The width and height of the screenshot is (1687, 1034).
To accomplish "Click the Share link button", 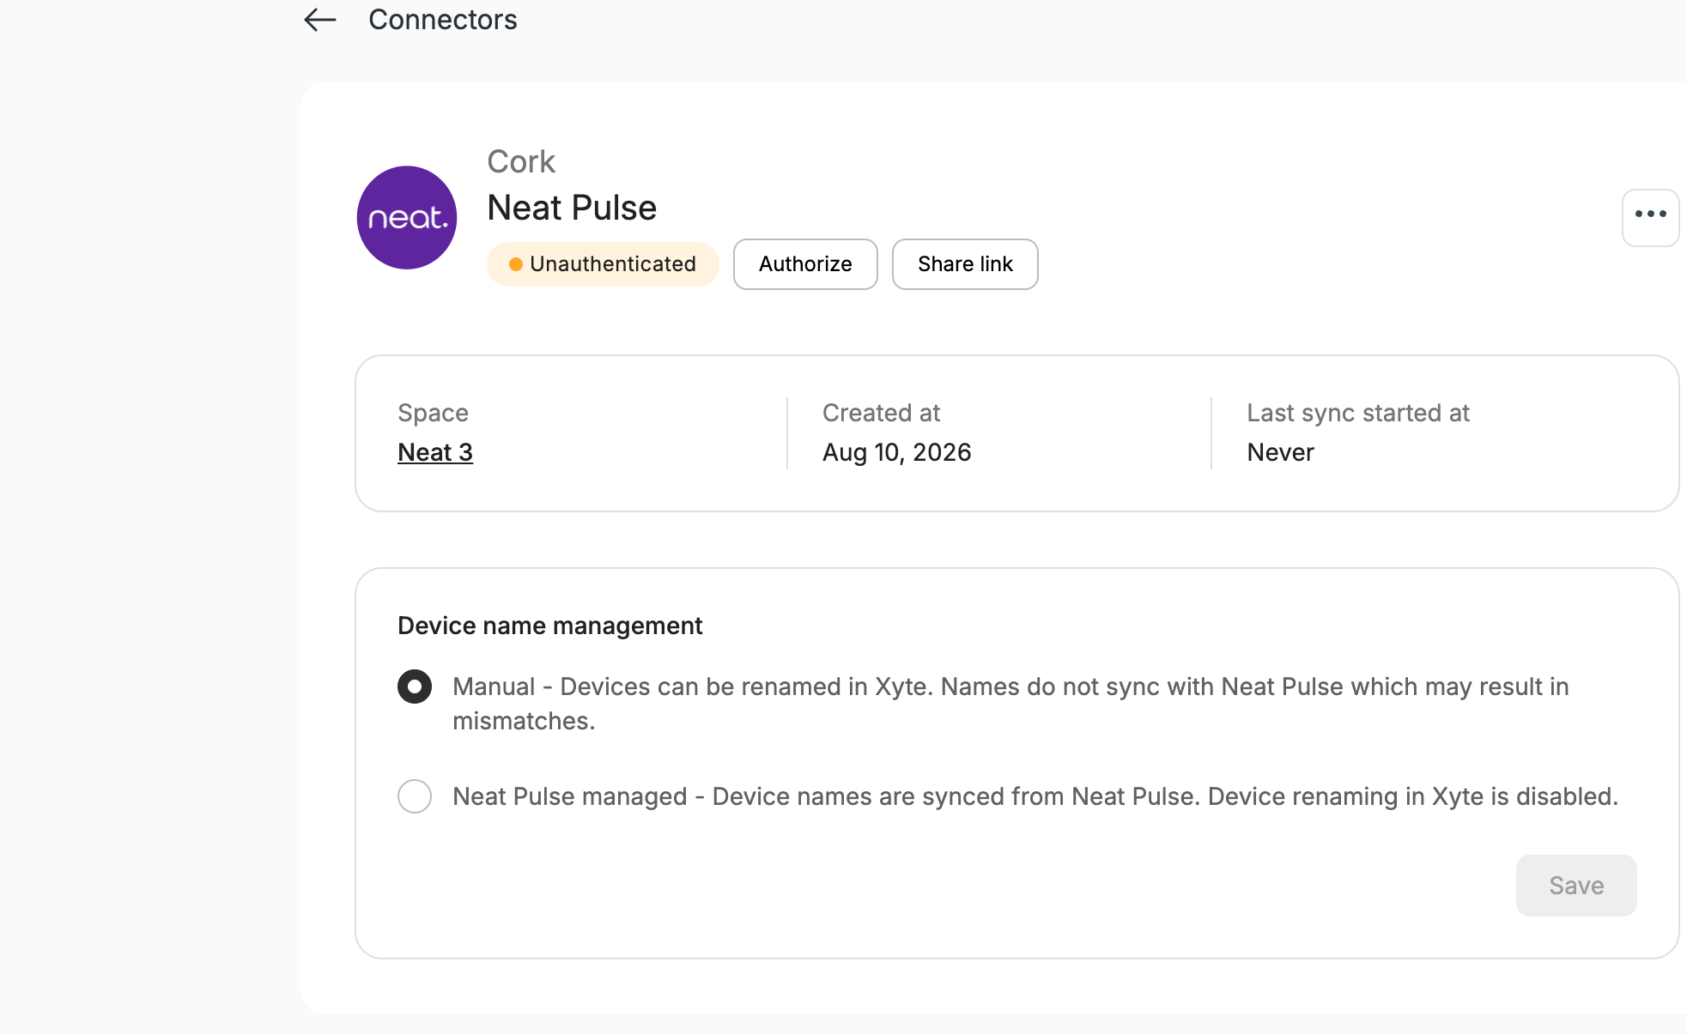I will click(x=965, y=264).
